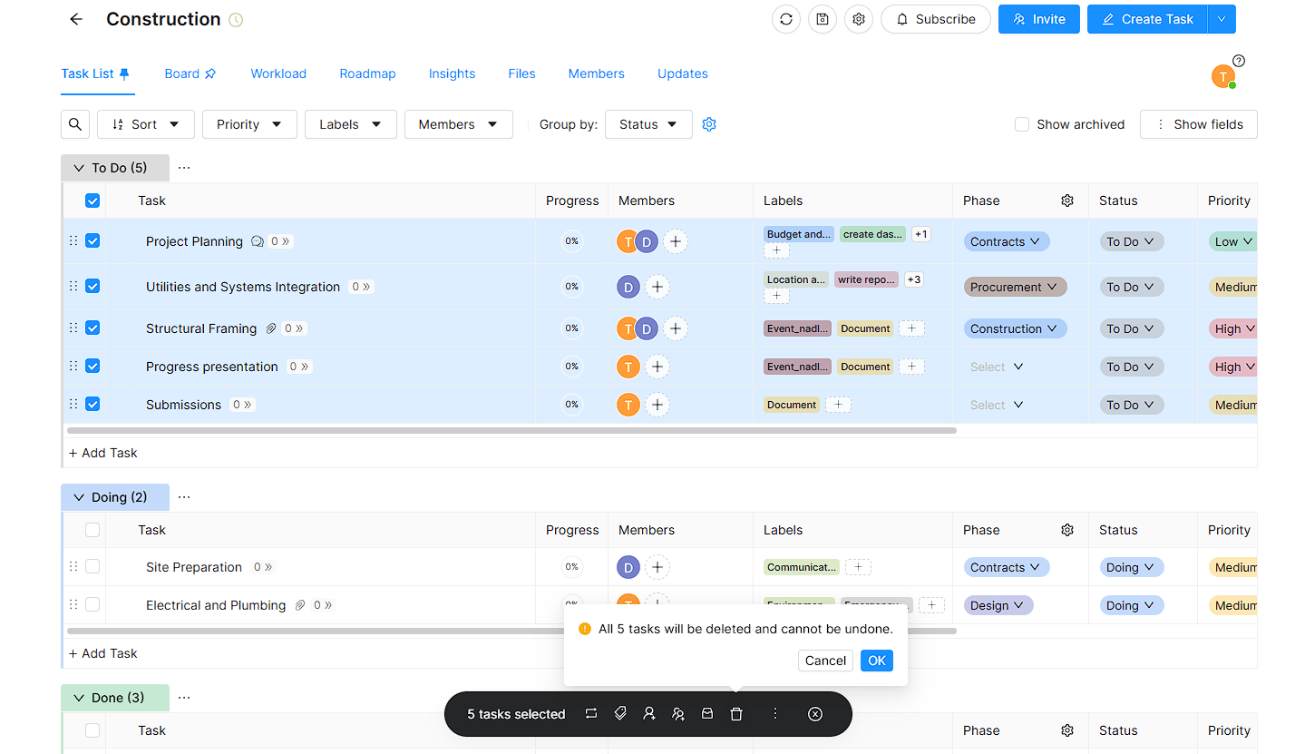Open the Group by Status dropdown

[648, 124]
